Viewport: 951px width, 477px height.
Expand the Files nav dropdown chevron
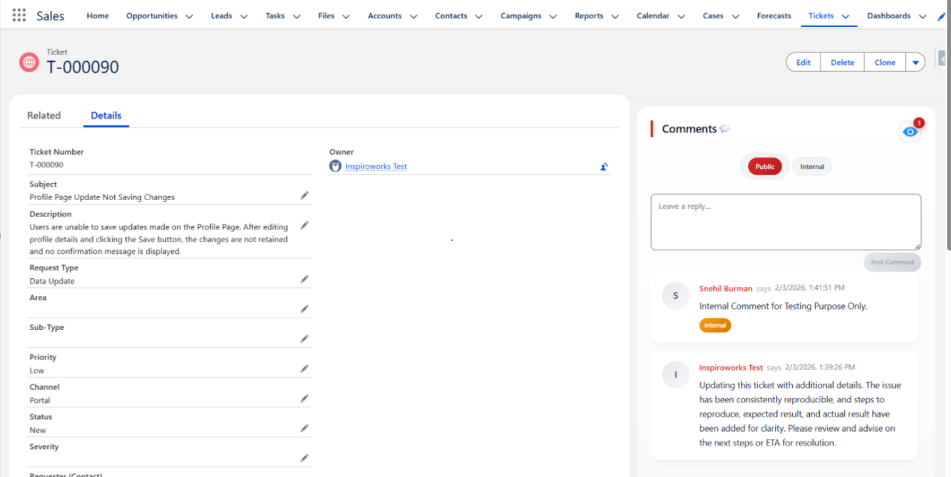346,16
